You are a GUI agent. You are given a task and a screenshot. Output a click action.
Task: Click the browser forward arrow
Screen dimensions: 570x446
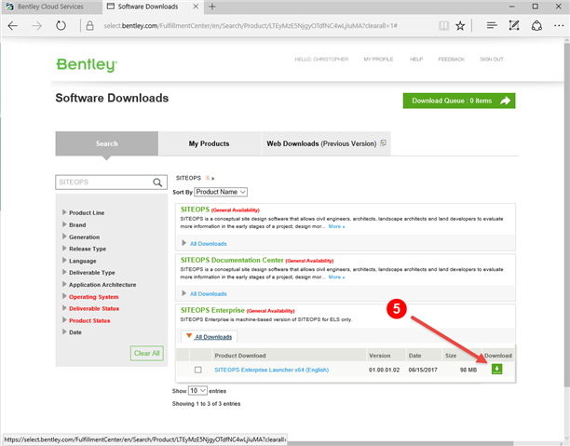click(x=36, y=26)
